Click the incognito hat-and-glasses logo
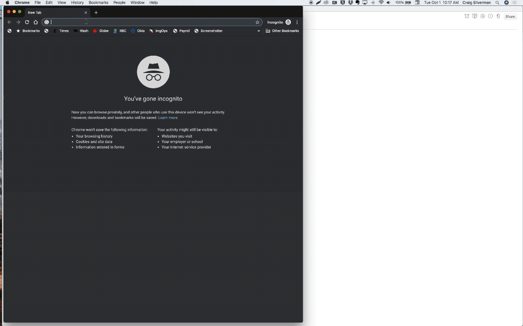This screenshot has height=326, width=523. 154,72
